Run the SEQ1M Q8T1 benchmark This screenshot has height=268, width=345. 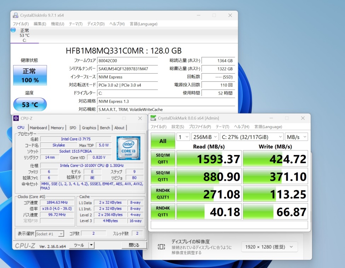click(163, 159)
